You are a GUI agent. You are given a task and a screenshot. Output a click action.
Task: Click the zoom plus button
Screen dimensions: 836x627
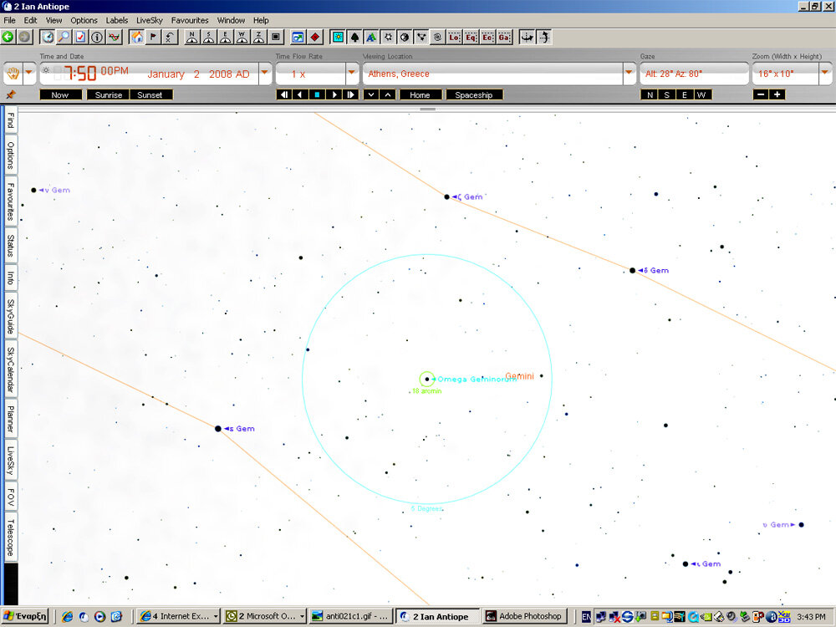[777, 95]
